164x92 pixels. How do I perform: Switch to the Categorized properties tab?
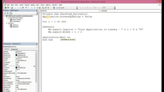[x=14, y=49]
